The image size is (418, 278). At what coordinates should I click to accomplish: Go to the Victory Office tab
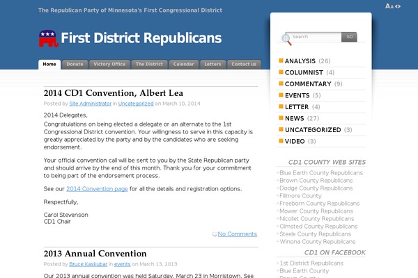coord(109,65)
